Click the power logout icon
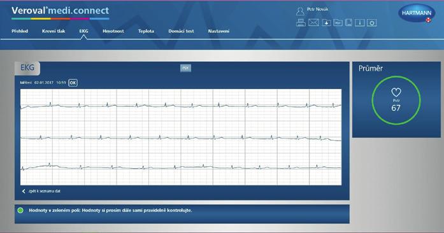Viewport: 444px width, 233px height. click(x=371, y=23)
